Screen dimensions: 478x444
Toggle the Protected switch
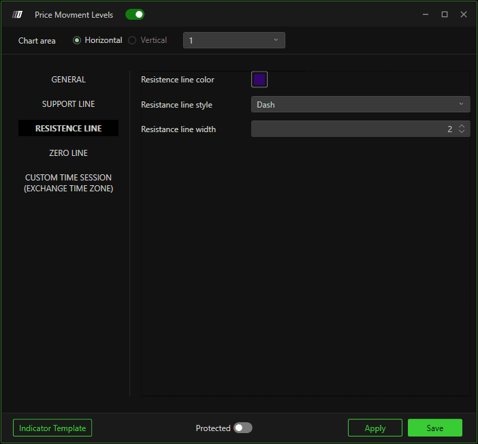tap(242, 428)
